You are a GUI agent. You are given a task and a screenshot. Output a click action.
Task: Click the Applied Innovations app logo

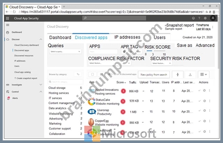pyautogui.click(x=91, y=91)
